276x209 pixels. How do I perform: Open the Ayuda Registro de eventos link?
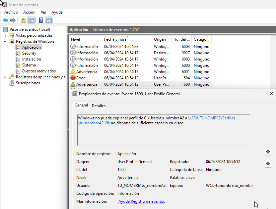141,201
